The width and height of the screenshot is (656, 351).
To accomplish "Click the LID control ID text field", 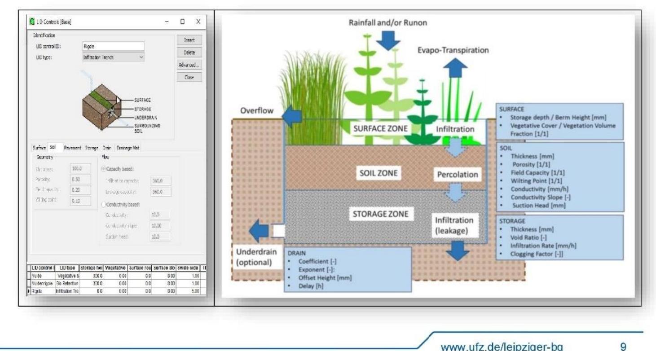I will 113,46.
